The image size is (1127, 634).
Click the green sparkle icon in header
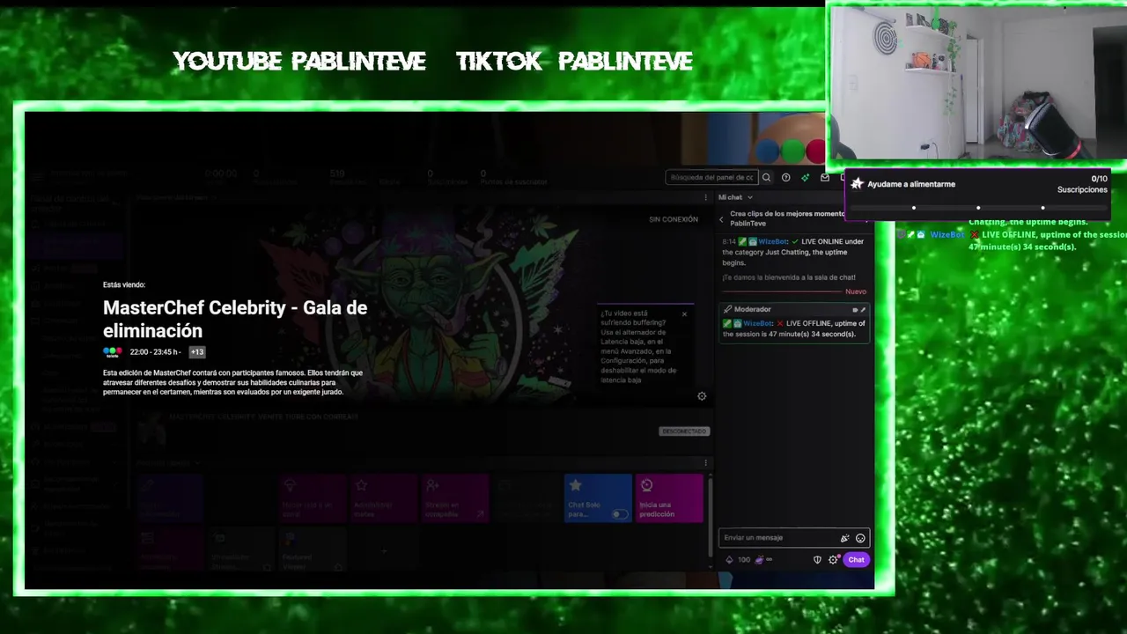[x=806, y=177]
